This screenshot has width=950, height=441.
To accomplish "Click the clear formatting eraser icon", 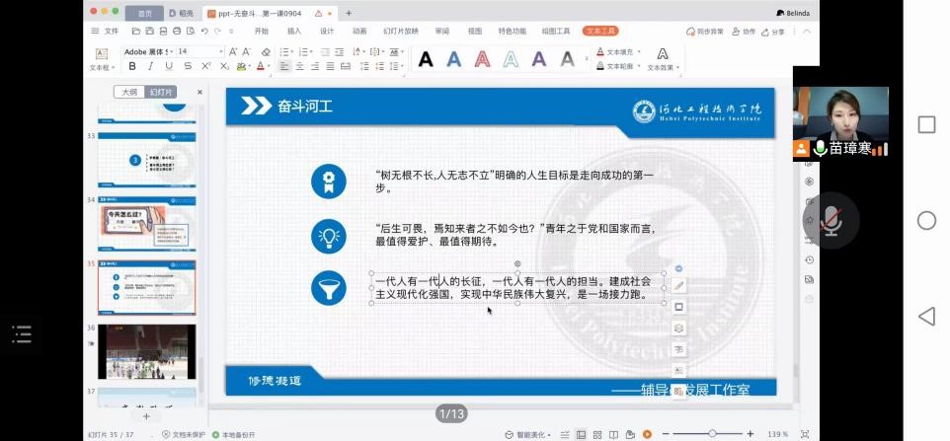I will (x=266, y=51).
